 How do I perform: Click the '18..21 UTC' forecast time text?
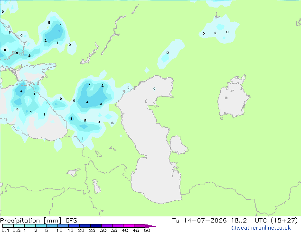[249, 221]
